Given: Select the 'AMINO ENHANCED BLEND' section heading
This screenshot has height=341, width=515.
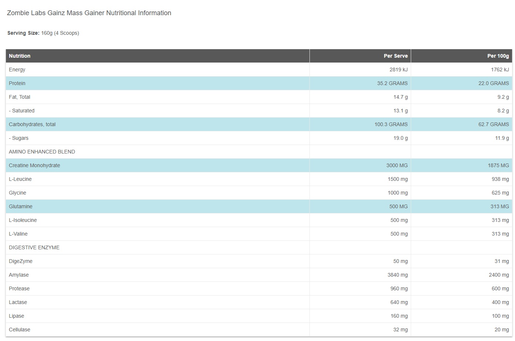Looking at the screenshot, I should (x=42, y=152).
